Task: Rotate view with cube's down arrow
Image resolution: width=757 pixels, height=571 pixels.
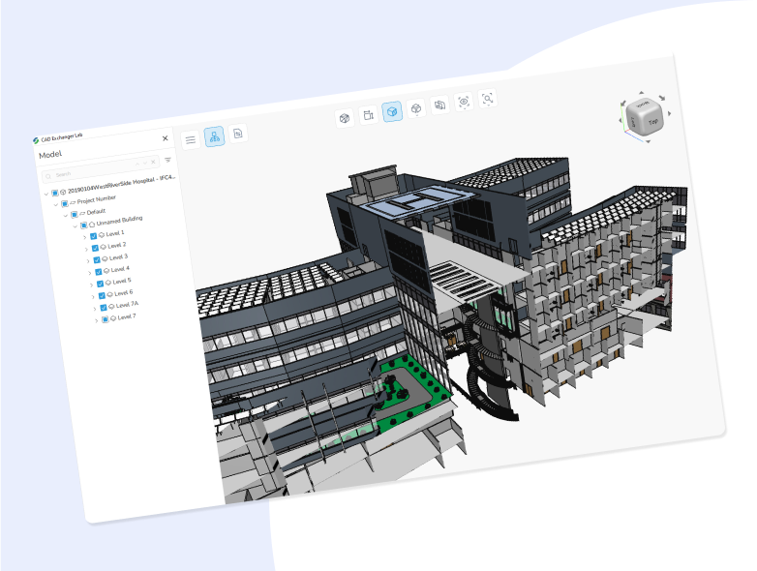Action: pyautogui.click(x=648, y=141)
